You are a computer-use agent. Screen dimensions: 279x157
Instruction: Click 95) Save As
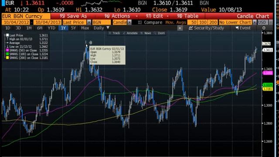pos(73,16)
